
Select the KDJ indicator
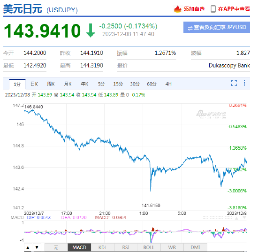(x=102, y=247)
